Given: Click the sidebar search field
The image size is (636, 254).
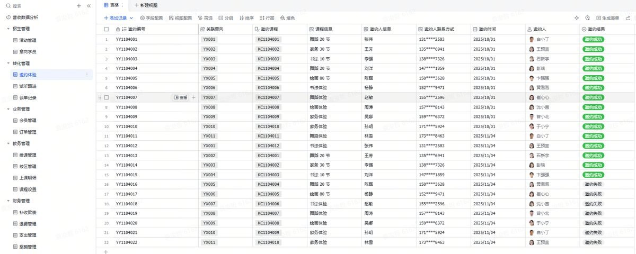Looking at the screenshot, I should pyautogui.click(x=40, y=6).
